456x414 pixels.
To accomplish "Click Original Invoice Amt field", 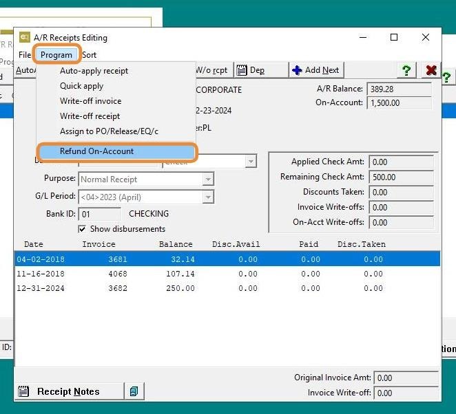I will [406, 378].
